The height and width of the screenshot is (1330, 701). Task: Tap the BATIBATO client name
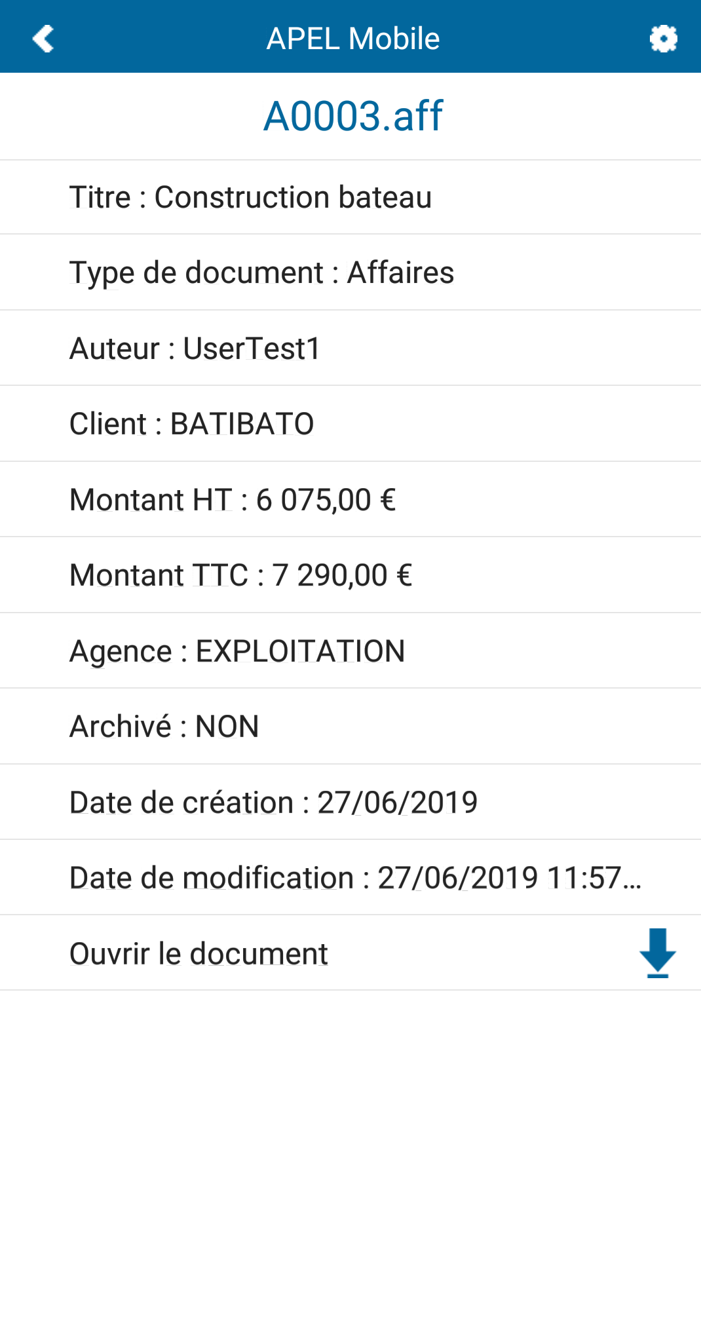click(242, 424)
